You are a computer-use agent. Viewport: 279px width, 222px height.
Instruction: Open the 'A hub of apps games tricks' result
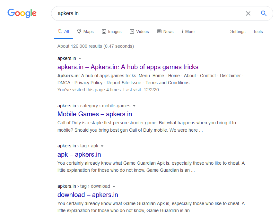[x=128, y=67]
